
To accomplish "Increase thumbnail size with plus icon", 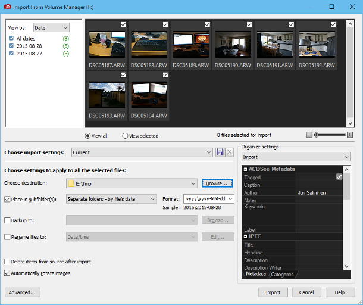I will pos(350,135).
